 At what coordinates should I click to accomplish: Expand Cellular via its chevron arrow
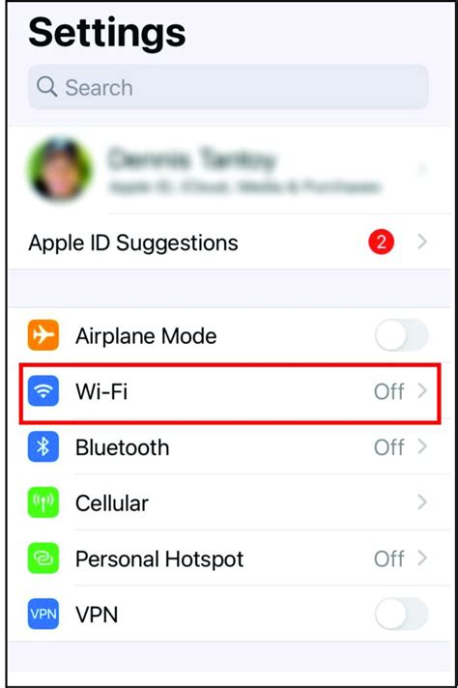point(422,502)
